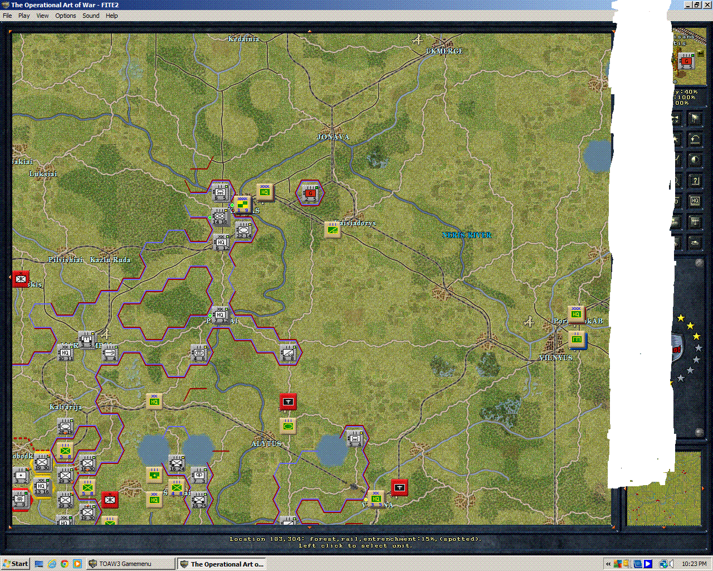Click the JONAVA city label
The image size is (713, 571).
[333, 137]
